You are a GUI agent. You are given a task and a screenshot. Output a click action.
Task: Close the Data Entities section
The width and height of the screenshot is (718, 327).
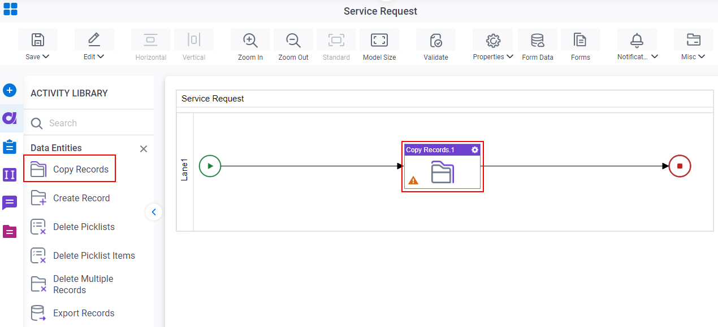point(144,149)
